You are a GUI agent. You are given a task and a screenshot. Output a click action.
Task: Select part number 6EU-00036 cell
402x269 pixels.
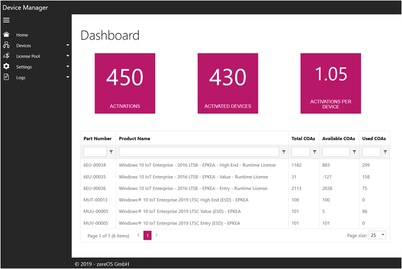pyautogui.click(x=95, y=188)
